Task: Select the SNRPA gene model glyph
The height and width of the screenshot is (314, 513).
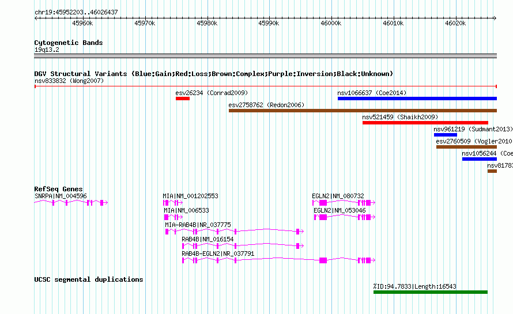Action: pos(71,203)
